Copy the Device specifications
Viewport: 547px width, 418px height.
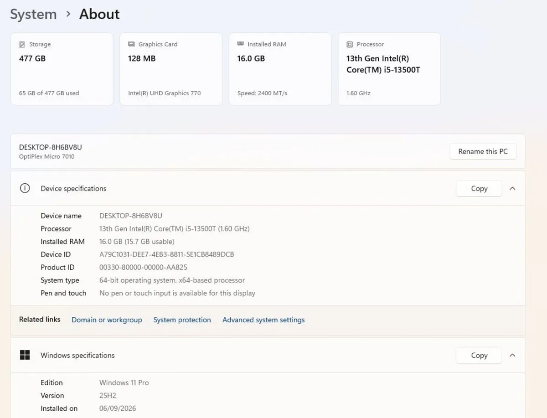479,188
